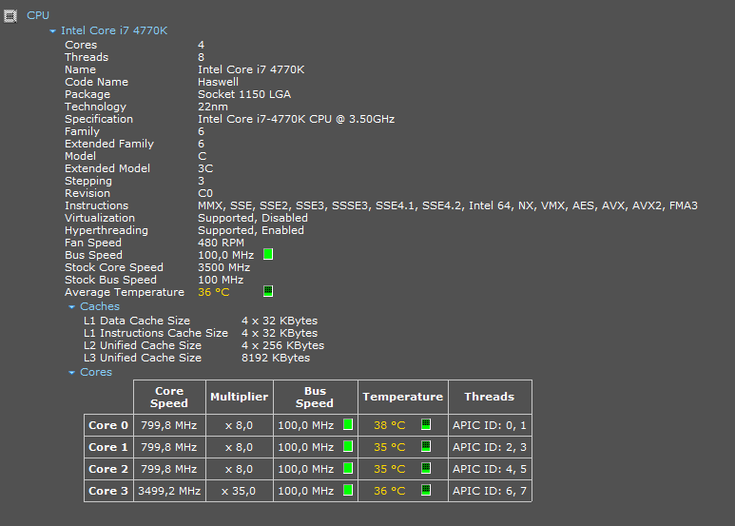Click Core 2 temperature graph icon
This screenshot has height=526, width=735.
[426, 468]
